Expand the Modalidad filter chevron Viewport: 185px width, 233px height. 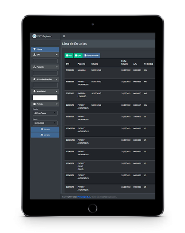click(57, 91)
